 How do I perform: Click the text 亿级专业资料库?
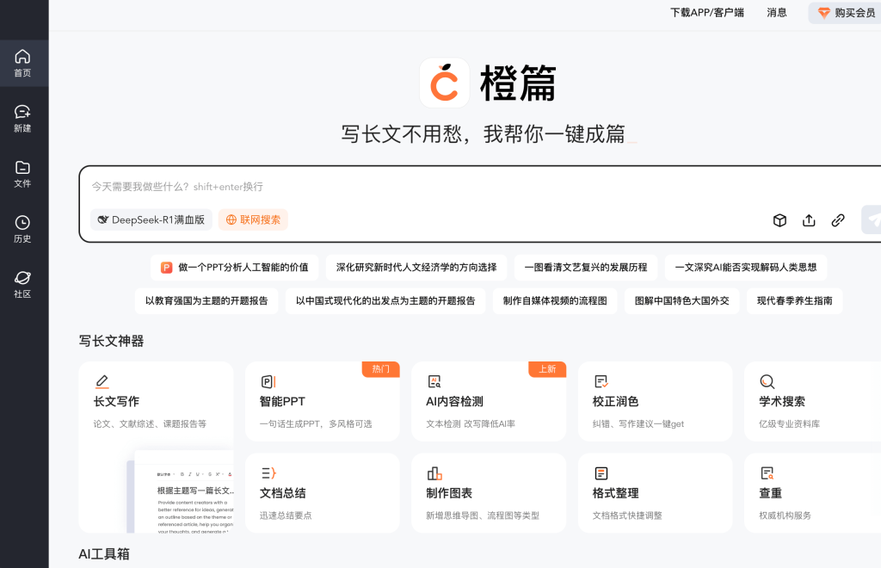(790, 424)
